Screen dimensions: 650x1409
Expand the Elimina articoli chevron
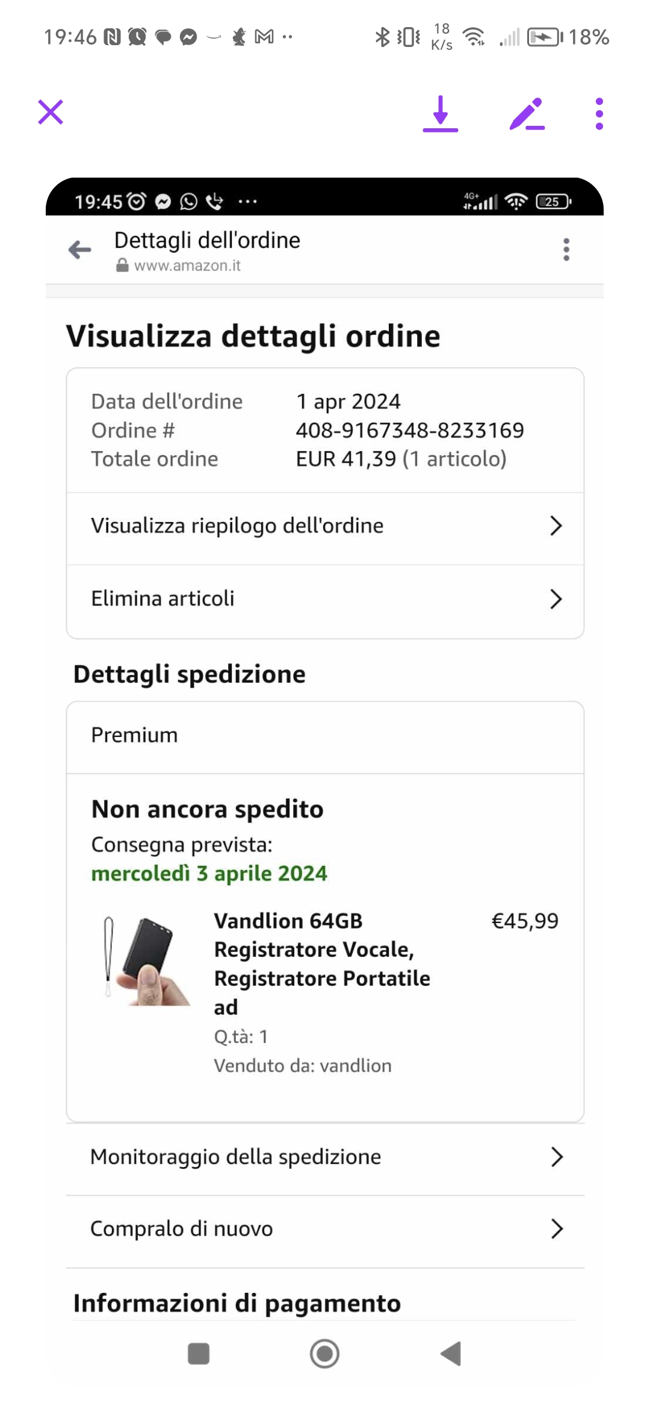click(x=556, y=599)
